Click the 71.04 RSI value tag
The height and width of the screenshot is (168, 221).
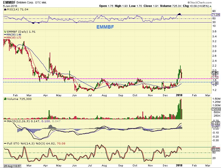(216, 15)
